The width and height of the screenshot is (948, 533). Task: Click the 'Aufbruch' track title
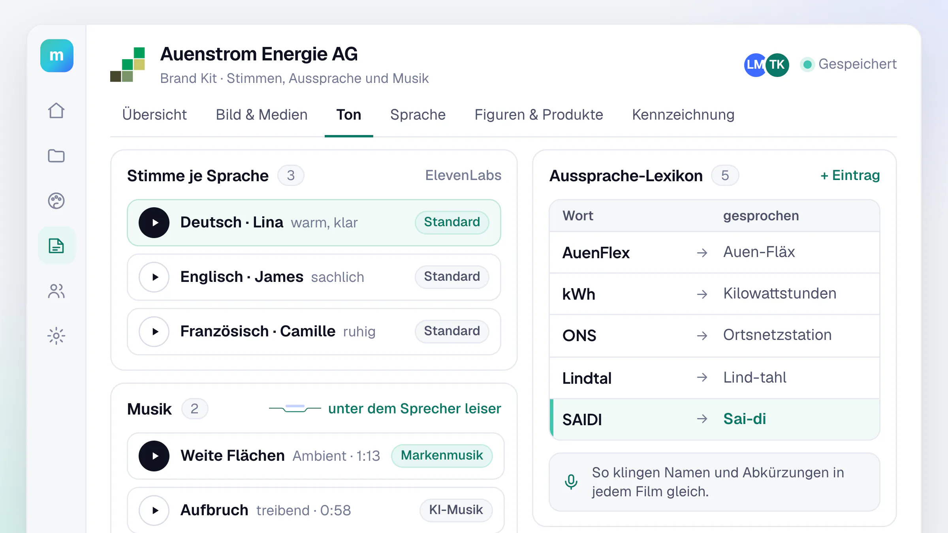[214, 510]
